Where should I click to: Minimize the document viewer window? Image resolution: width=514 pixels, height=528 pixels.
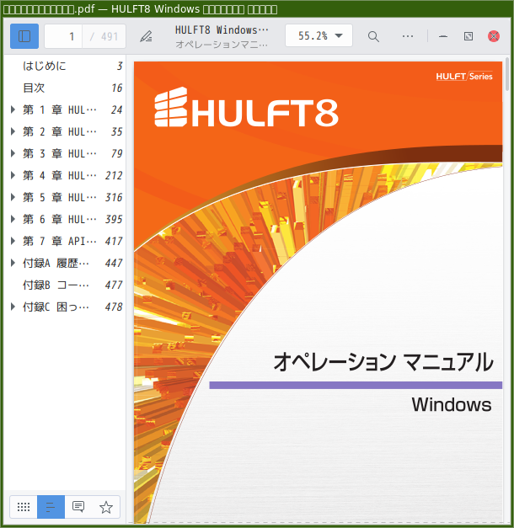443,36
